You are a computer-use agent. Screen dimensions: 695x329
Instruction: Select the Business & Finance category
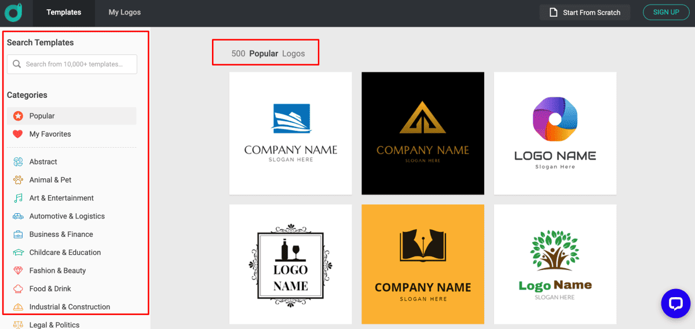pos(61,234)
